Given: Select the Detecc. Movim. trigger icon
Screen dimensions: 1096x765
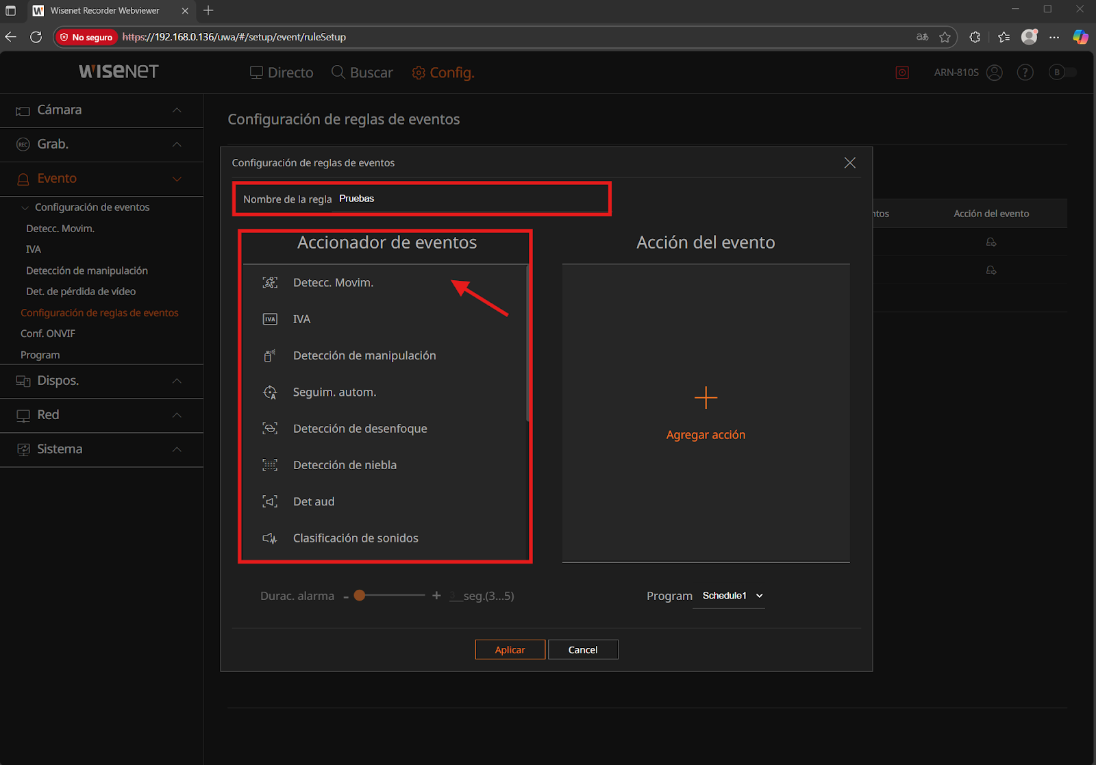Looking at the screenshot, I should [x=270, y=283].
